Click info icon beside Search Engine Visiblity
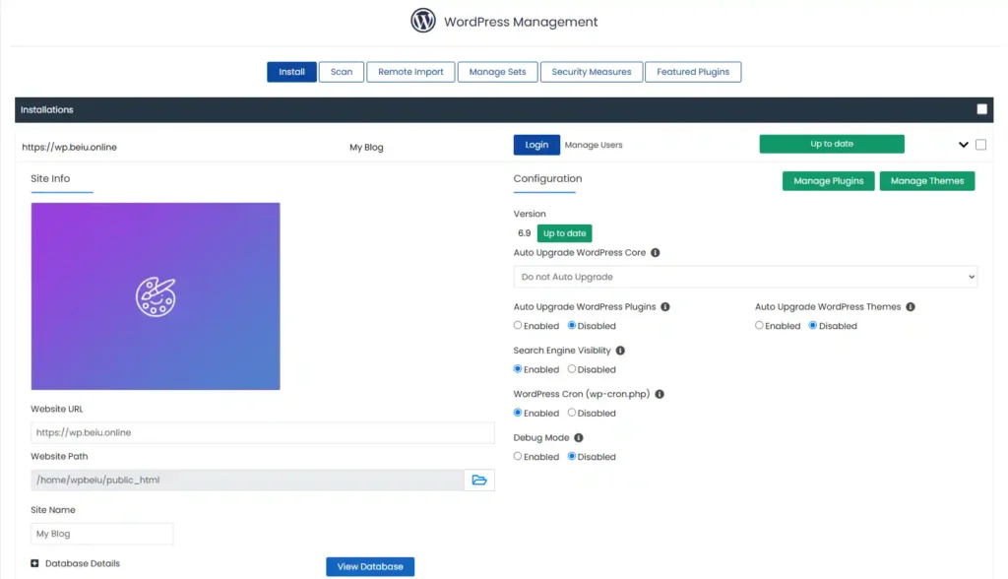Image resolution: width=1008 pixels, height=579 pixels. (620, 351)
